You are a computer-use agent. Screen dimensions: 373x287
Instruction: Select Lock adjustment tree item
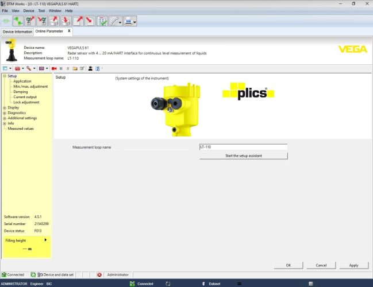(26, 102)
